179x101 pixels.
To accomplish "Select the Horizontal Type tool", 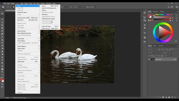I will pyautogui.click(x=2, y=60).
